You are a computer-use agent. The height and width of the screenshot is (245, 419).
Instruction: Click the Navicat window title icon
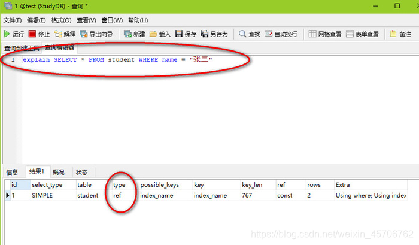click(x=8, y=5)
